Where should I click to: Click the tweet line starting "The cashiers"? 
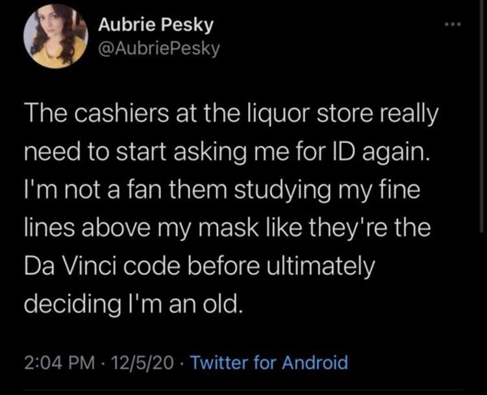[x=231, y=114]
